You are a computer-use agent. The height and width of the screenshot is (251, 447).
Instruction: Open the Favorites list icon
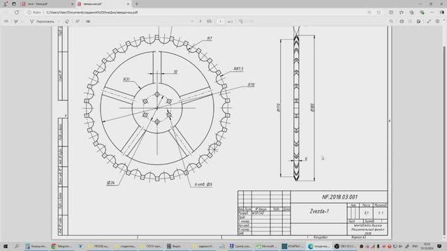tap(402, 13)
